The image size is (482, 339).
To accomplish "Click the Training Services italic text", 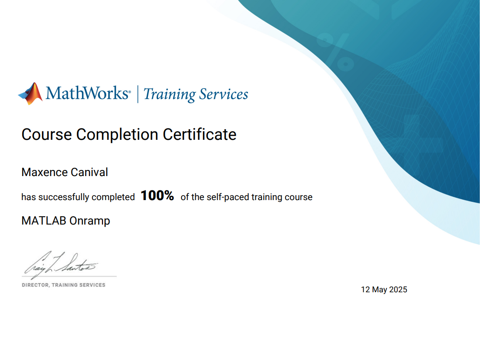I will tap(196, 94).
